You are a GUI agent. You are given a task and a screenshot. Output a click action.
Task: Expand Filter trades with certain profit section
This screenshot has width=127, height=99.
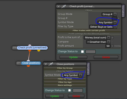pyautogui.click(x=89, y=31)
